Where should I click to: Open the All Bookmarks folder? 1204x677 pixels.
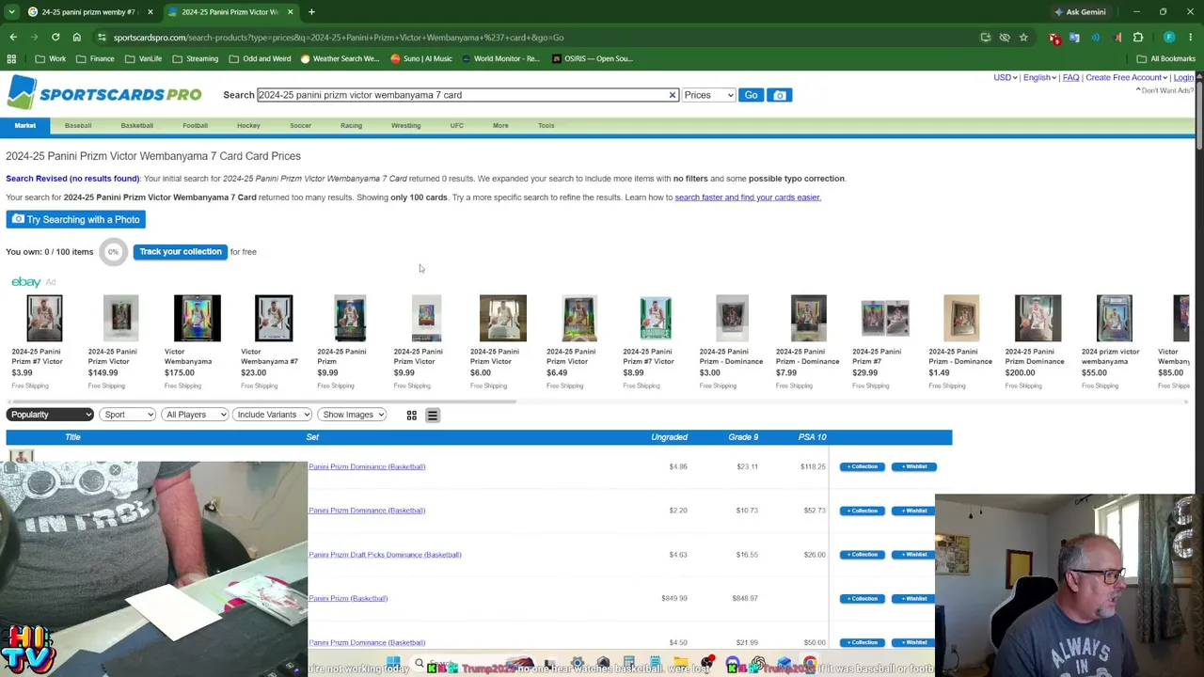(x=1165, y=58)
